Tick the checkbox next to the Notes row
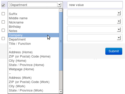This screenshot has height=94, width=125. click(x=3, y=30)
